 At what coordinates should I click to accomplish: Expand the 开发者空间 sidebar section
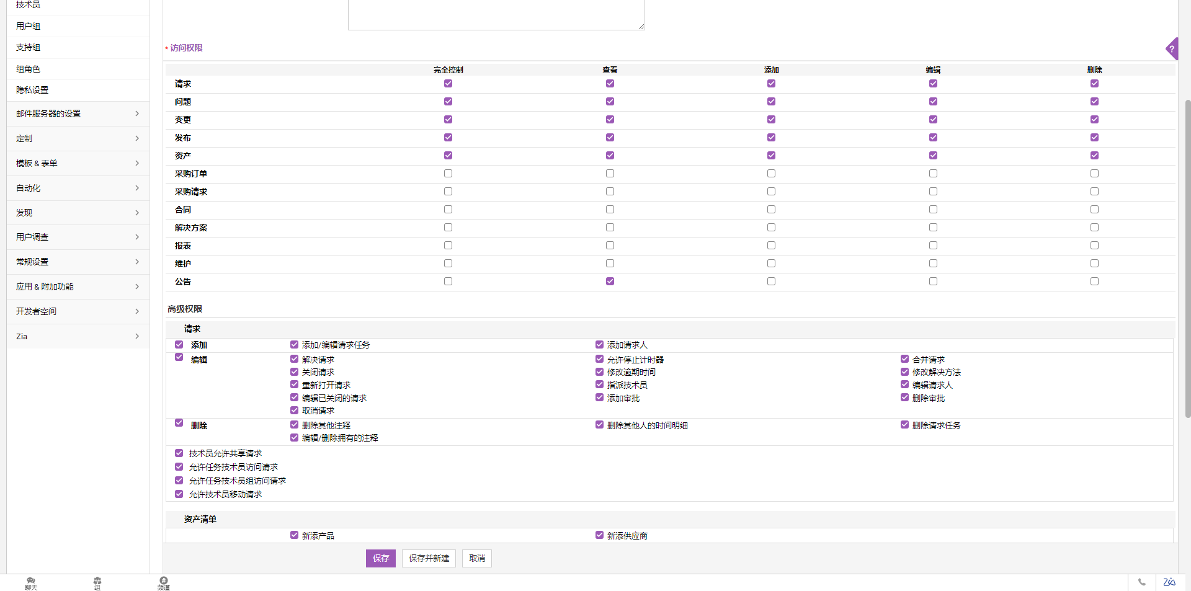pos(78,311)
